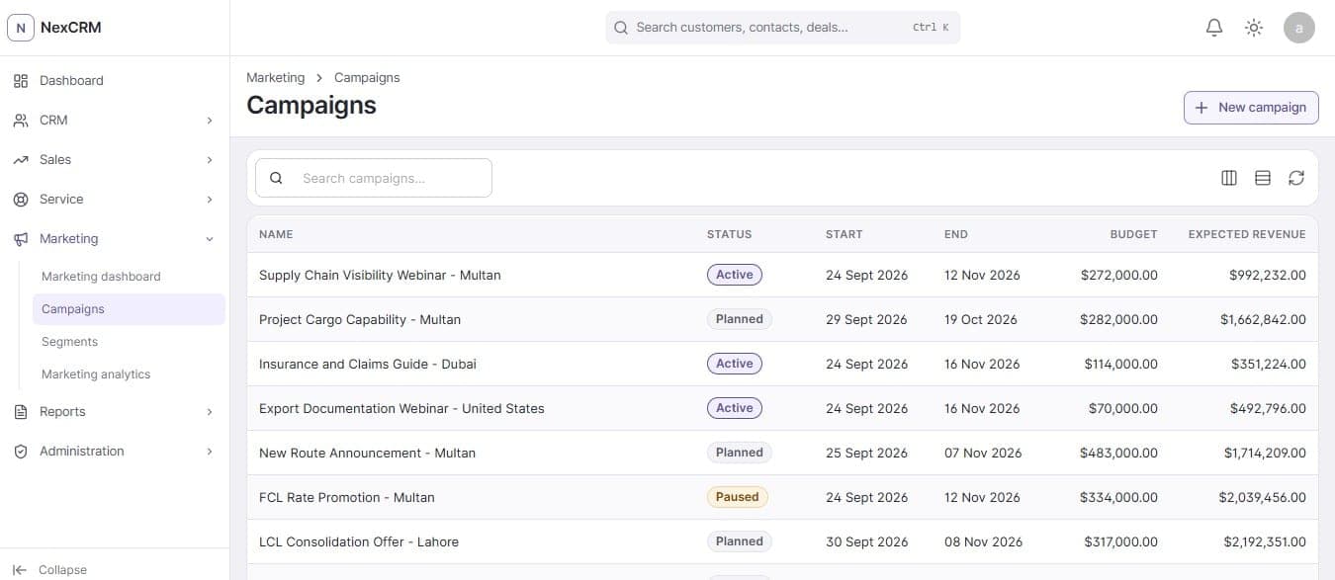The width and height of the screenshot is (1335, 580).
Task: Click the Administration shield icon
Action: pyautogui.click(x=21, y=452)
